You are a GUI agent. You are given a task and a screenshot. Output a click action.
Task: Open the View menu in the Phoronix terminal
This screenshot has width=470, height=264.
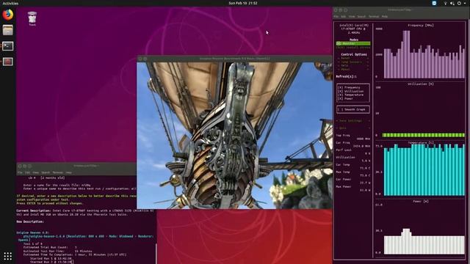click(36, 173)
